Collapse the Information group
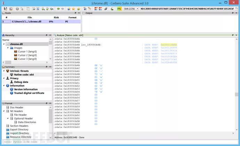Screen dimensions: 240x146 point(4,86)
